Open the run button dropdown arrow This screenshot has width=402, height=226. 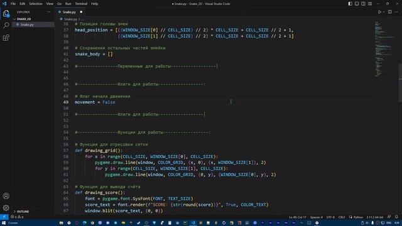click(384, 12)
